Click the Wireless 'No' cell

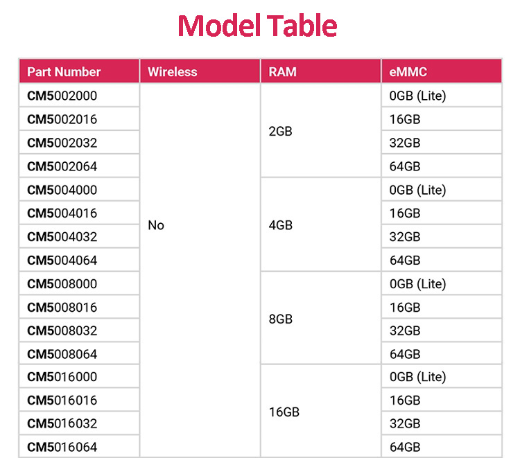tap(156, 225)
